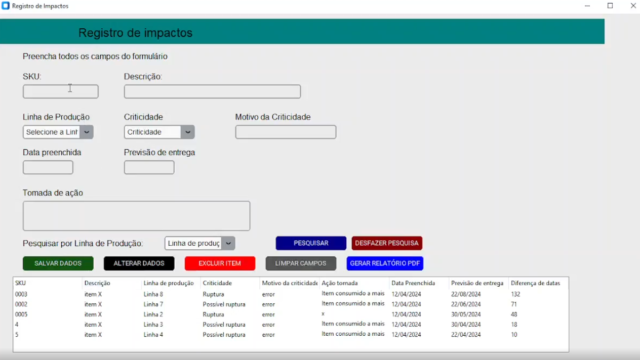Click the blue PESQUISAR button
This screenshot has height=360, width=640.
click(x=311, y=243)
